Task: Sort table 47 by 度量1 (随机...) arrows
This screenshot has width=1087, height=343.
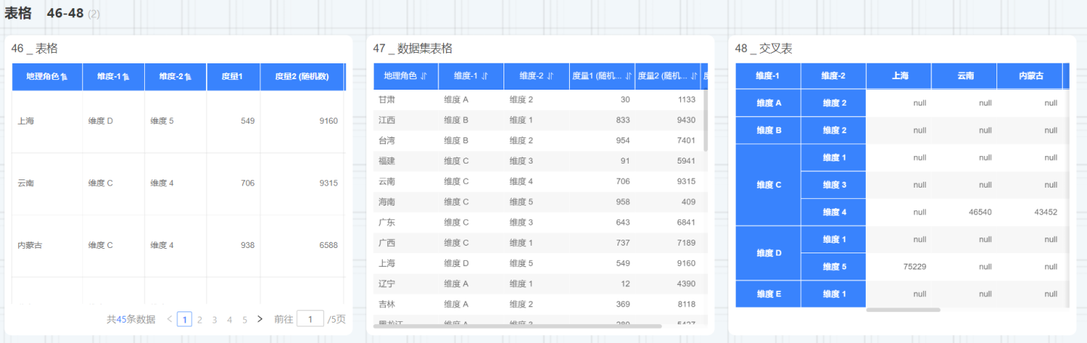Action: tap(629, 76)
